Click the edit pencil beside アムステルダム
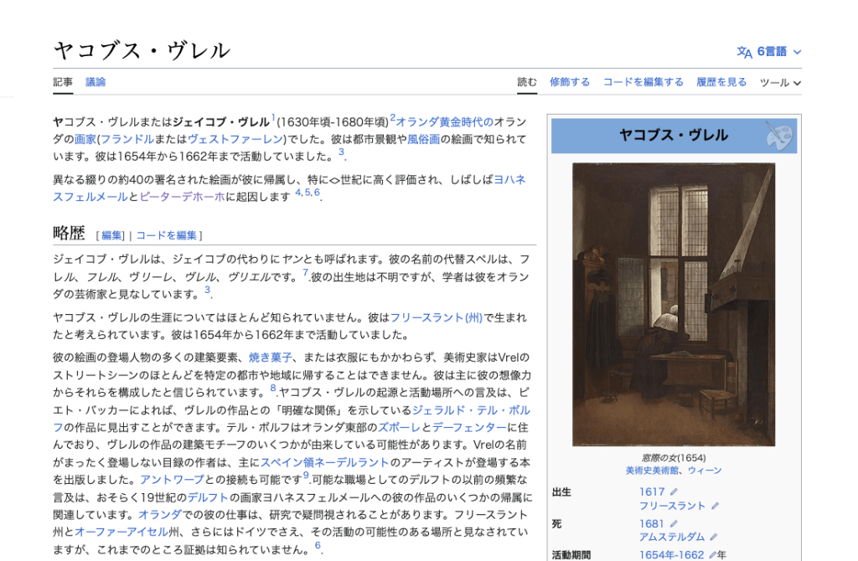The width and height of the screenshot is (858, 561). coord(715,538)
